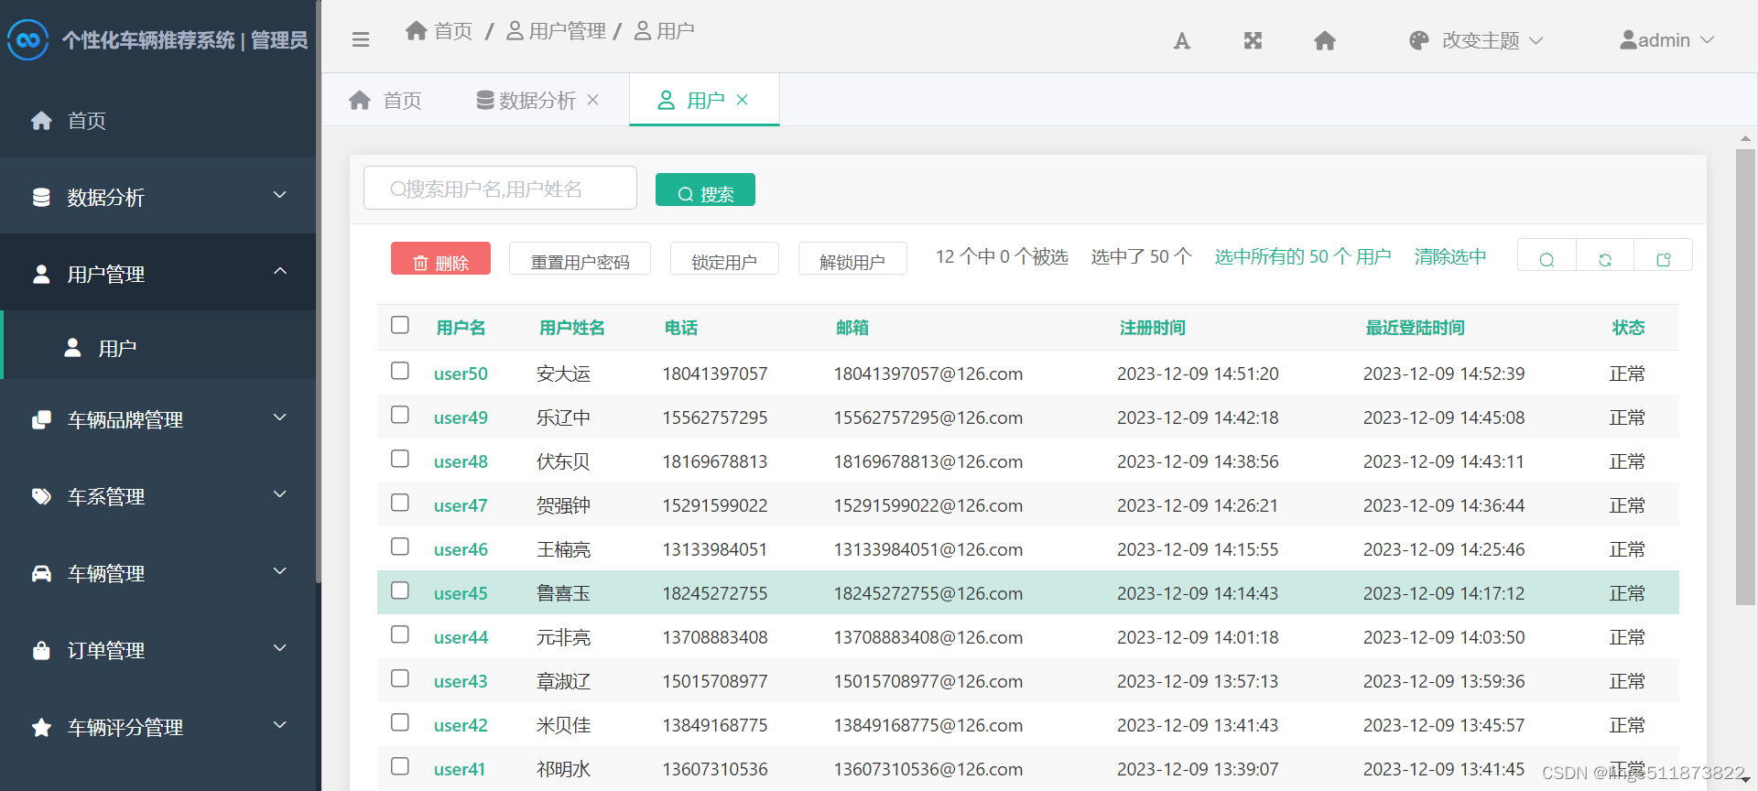This screenshot has height=791, width=1758.
Task: Check the box for user42
Action: pyautogui.click(x=400, y=722)
